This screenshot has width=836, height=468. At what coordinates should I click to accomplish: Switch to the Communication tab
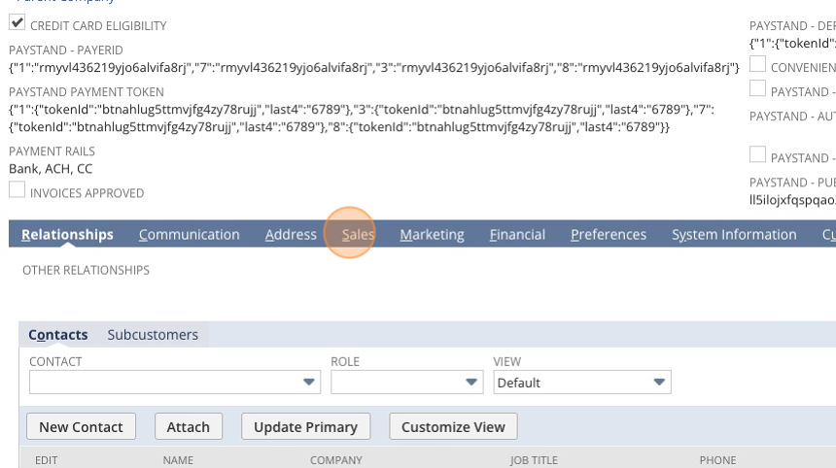(x=190, y=234)
